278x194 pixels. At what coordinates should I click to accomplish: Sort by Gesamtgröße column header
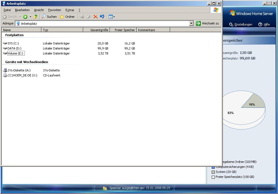click(97, 30)
